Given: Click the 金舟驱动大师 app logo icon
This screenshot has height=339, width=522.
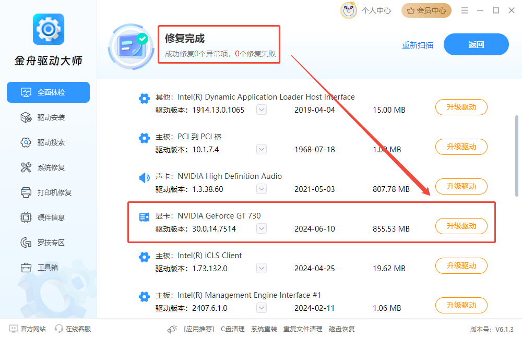Looking at the screenshot, I should (x=48, y=29).
